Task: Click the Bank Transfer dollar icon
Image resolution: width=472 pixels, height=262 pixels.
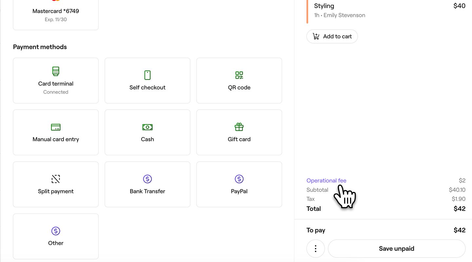Action: pos(147,179)
